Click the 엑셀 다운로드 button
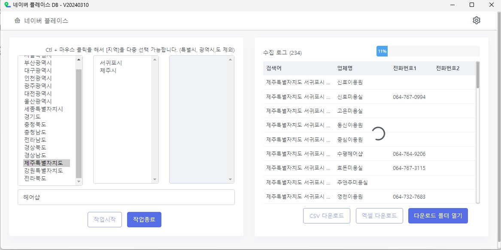 379,216
